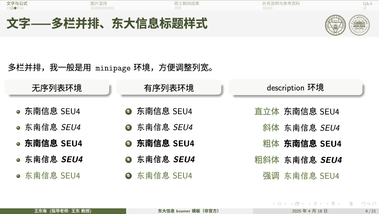
Task: Click the beamer frame navigation stacked-pages icon
Action: coord(297,204)
